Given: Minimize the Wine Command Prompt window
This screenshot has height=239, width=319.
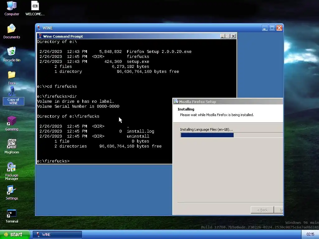Looking at the screenshot, I should tap(222, 36).
